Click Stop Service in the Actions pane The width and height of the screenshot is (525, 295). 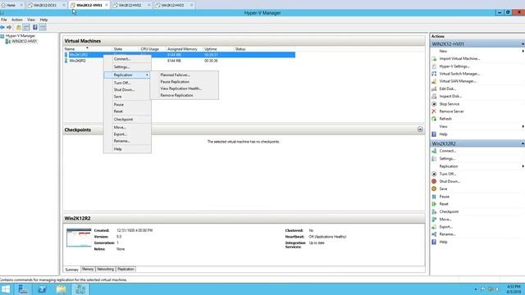click(449, 104)
